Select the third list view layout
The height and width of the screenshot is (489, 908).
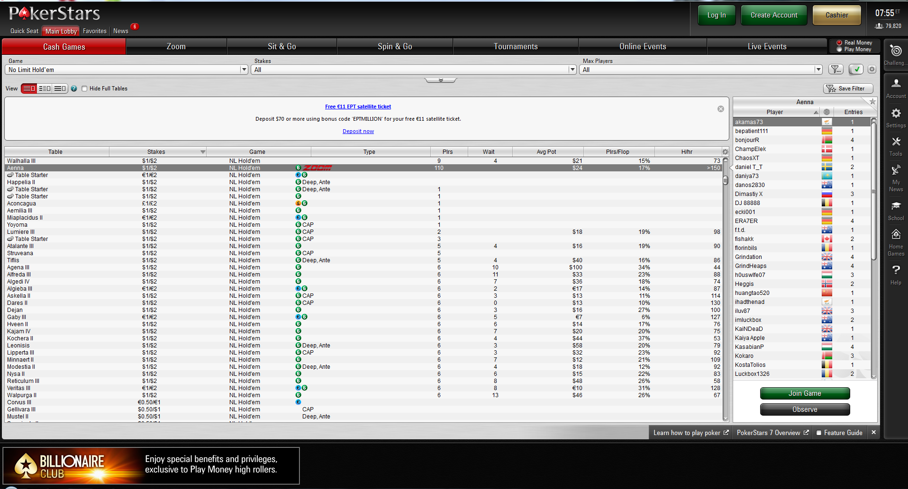pos(60,89)
